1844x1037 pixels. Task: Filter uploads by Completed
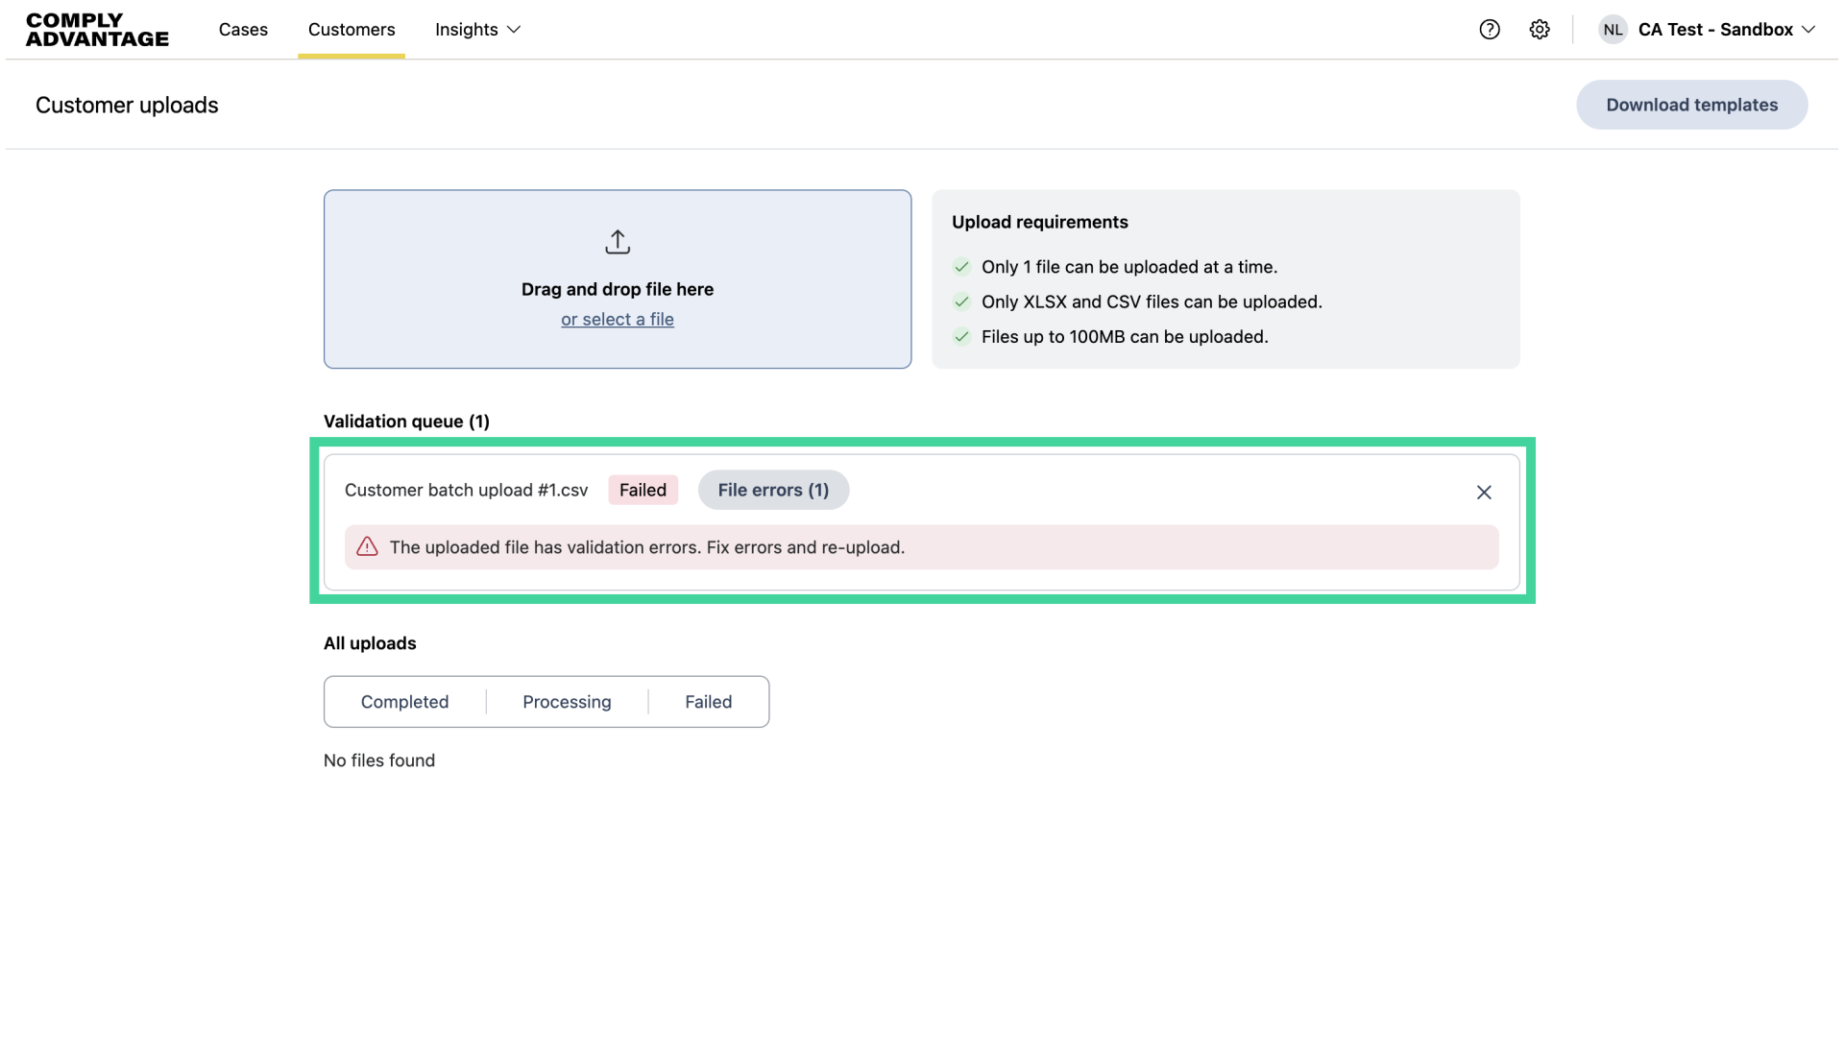pos(404,702)
